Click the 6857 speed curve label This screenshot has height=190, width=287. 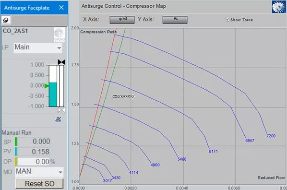pos(250,141)
